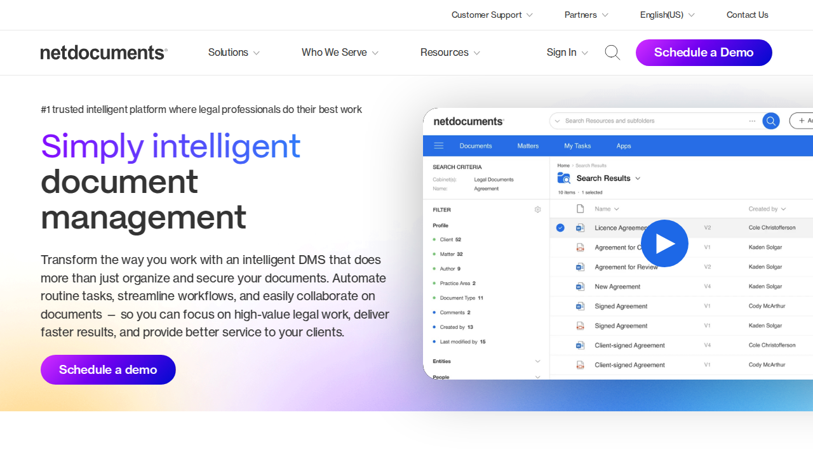The width and height of the screenshot is (813, 457).
Task: Click the document icon in table header
Action: 580,209
